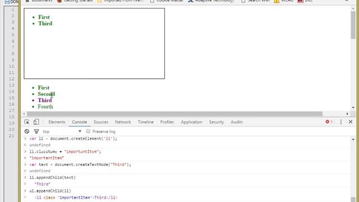Open the Application tab
The image size is (359, 202).
191,122
